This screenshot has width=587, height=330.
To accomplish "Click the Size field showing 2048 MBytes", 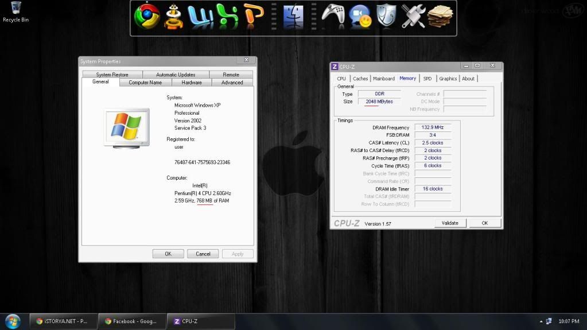I will point(380,102).
